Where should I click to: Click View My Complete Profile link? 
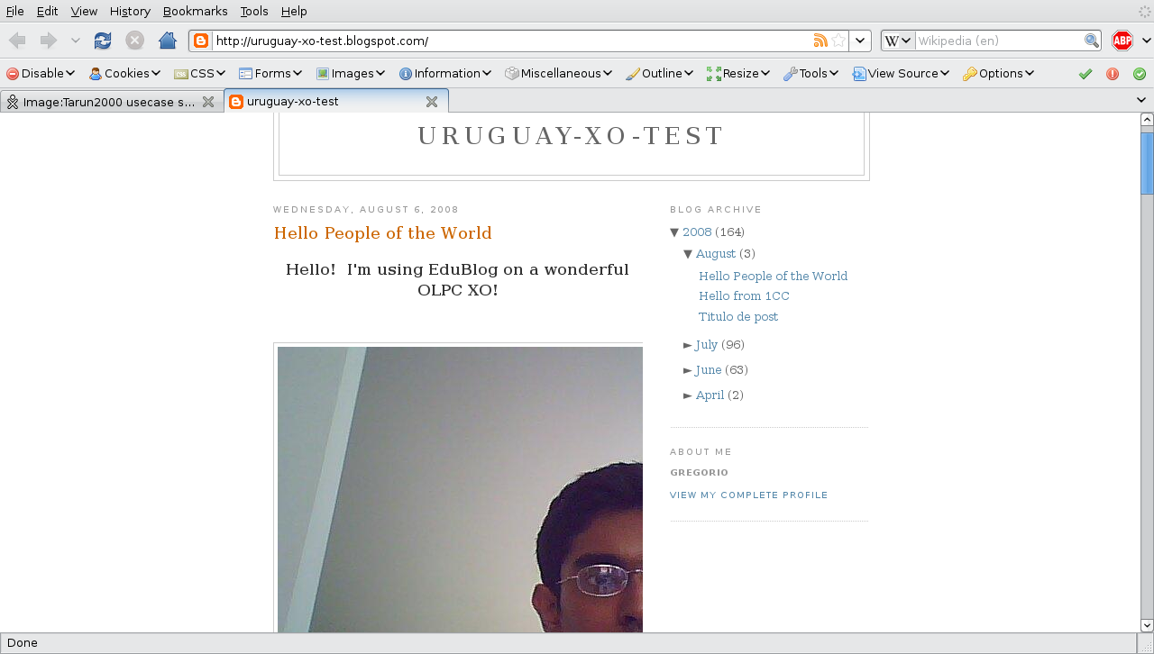(748, 495)
